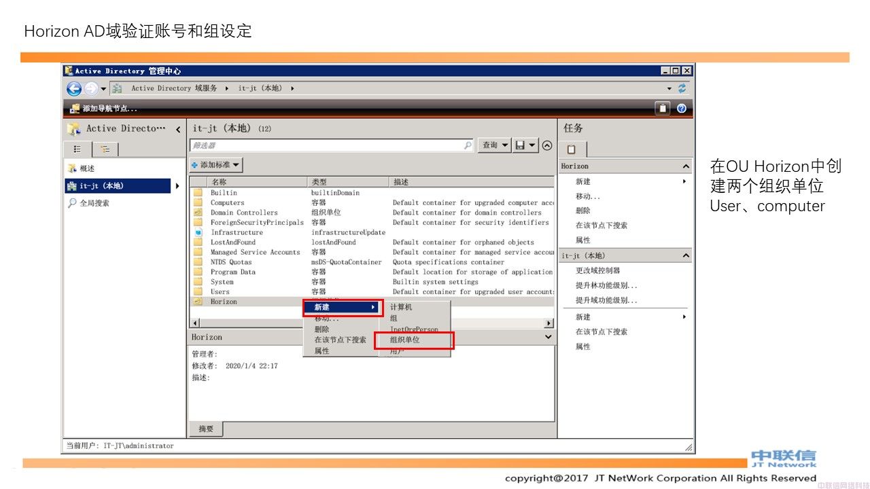
Task: Open the blue help question mark icon
Action: (682, 108)
